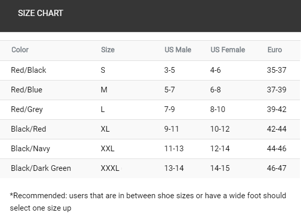The width and height of the screenshot is (301, 223).
Task: Click the 7-9 US Male value
Action: point(169,109)
